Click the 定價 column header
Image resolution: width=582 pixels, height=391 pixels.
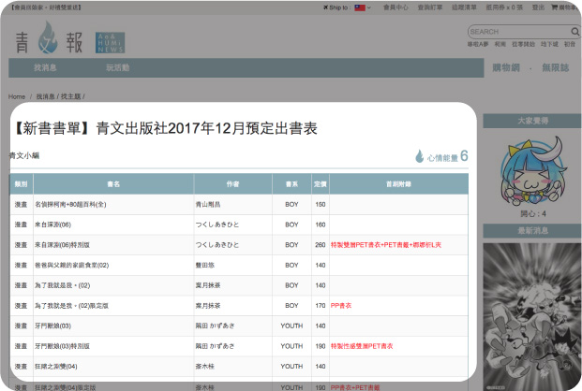coord(321,184)
